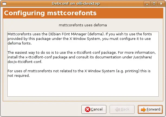This screenshot has width=166, height=117.
Task: Click the empty space below the description text
Action: (x=83, y=87)
